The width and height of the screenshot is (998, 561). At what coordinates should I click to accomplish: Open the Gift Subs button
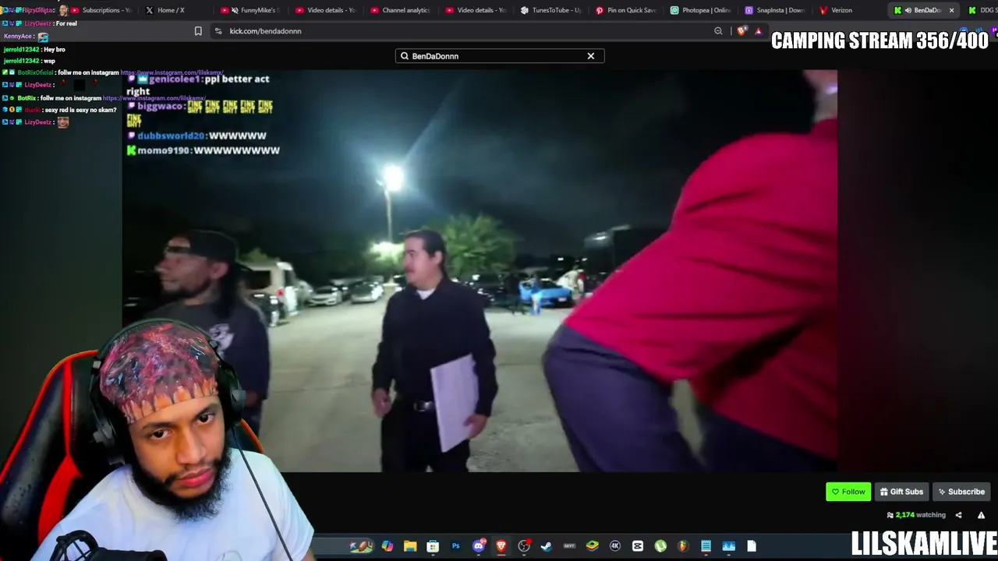click(x=901, y=492)
